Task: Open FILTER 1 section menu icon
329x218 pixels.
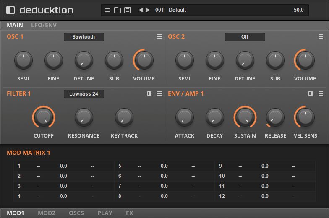Action: coord(159,93)
